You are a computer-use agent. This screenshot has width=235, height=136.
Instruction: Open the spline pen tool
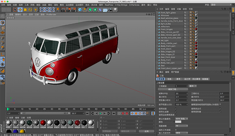click(x=85, y=10)
